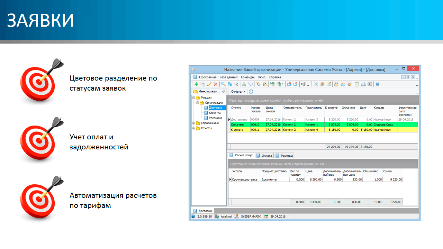
Task: Open the Отчеты dropdown button
Action: 238,92
